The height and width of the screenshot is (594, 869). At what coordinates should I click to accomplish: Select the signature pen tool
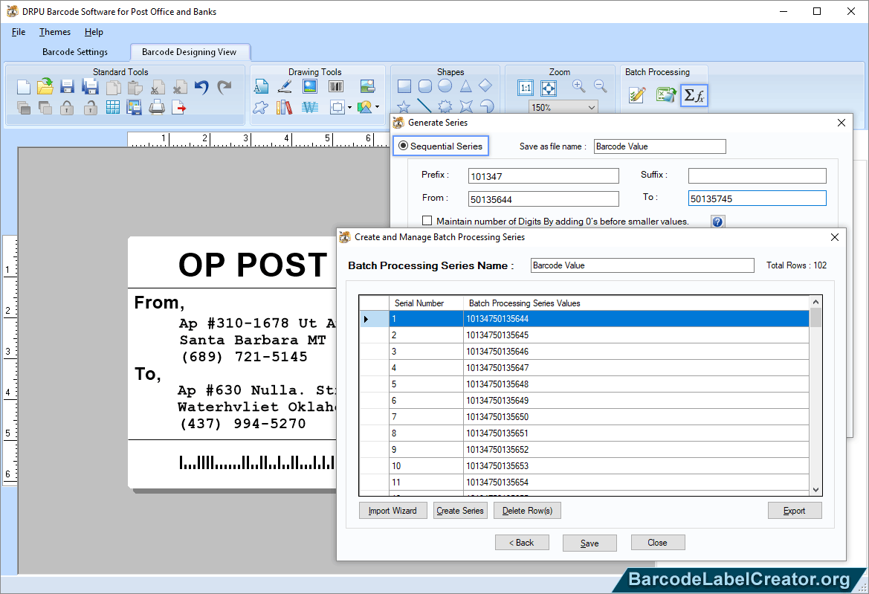pos(285,86)
